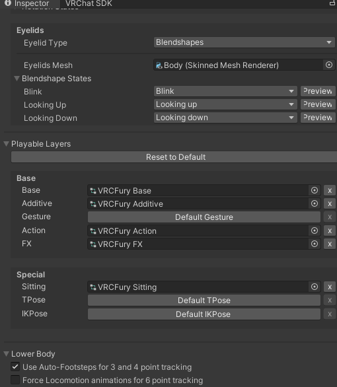337x387 pixels.
Task: Preview the Looking Down blendshape
Action: click(x=318, y=118)
